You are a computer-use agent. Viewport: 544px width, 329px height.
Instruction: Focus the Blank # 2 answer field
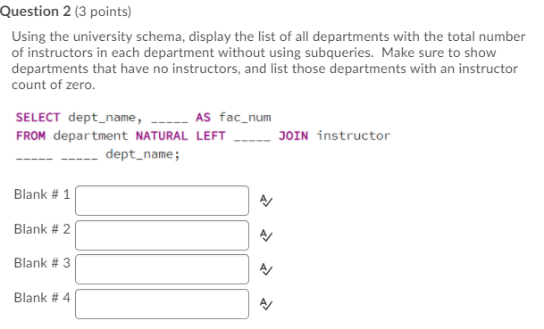(162, 235)
